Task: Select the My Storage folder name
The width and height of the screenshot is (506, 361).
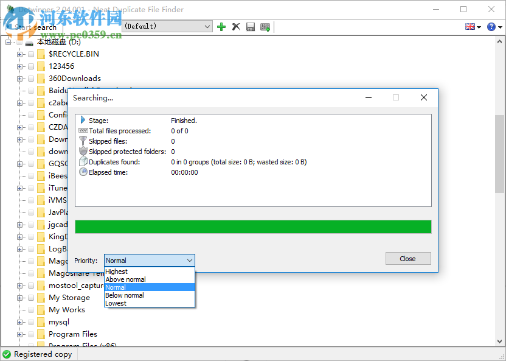Action: coord(69,298)
